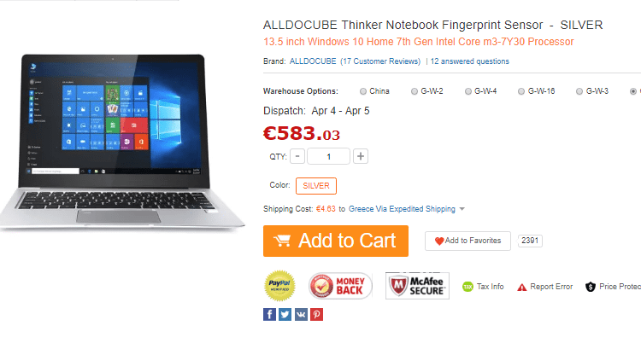
Task: Open 17 Customer Reviews link
Action: click(x=380, y=61)
